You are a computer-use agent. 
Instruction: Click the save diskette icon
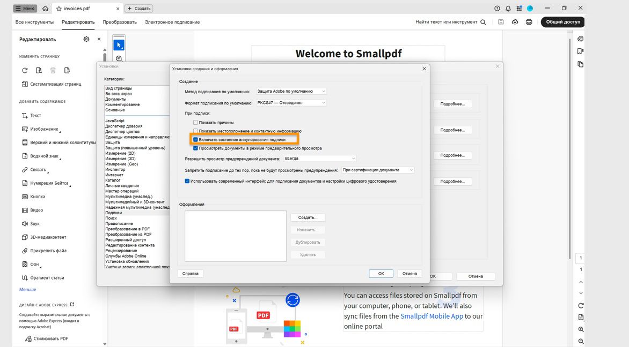tap(501, 22)
